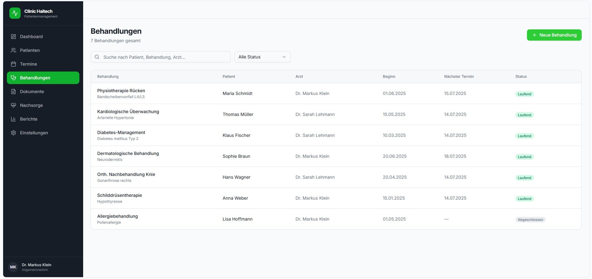Open the Termine page
Viewport: 592px width, 279px height.
coord(43,64)
